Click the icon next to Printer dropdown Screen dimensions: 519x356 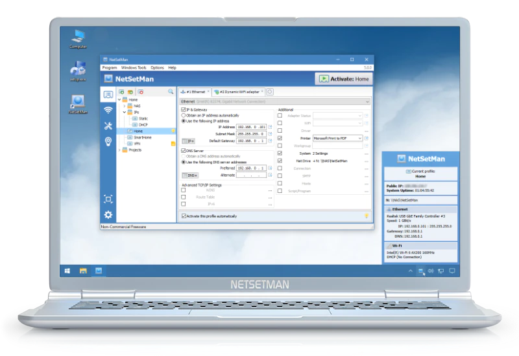tap(367, 138)
